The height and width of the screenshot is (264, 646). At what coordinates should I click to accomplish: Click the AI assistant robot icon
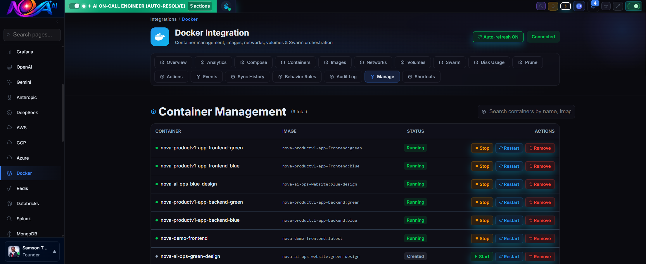(227, 6)
